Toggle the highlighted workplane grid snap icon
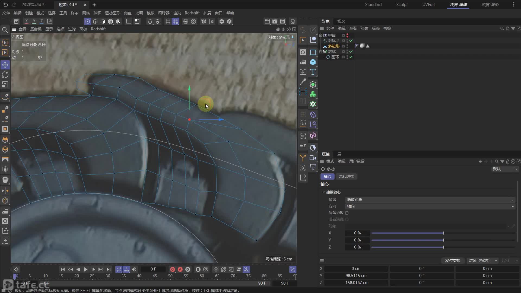The width and height of the screenshot is (521, 293). 176,21
